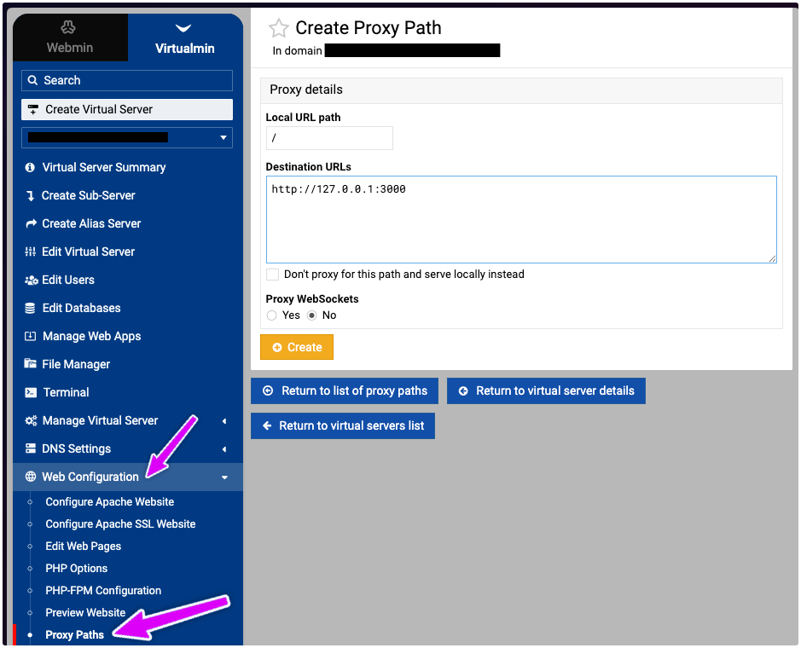
Task: Open the domain selector dropdown in sidebar
Action: pos(223,137)
